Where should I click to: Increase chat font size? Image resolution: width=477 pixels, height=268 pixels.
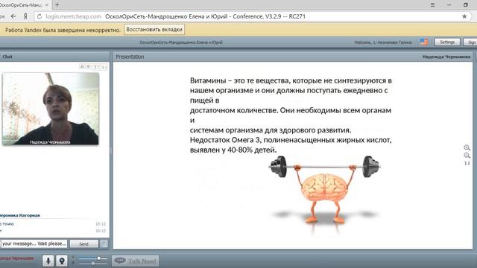[x=96, y=67]
